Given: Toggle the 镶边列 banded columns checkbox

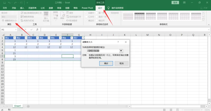Looking at the screenshot, I should click(97, 21).
